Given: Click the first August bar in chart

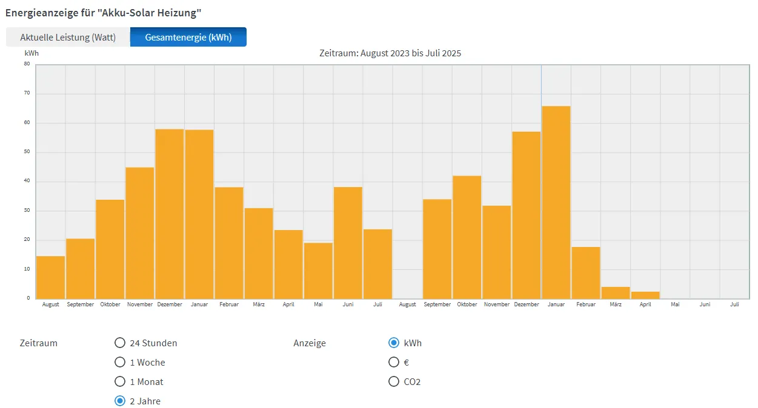Looking at the screenshot, I should pyautogui.click(x=50, y=277).
